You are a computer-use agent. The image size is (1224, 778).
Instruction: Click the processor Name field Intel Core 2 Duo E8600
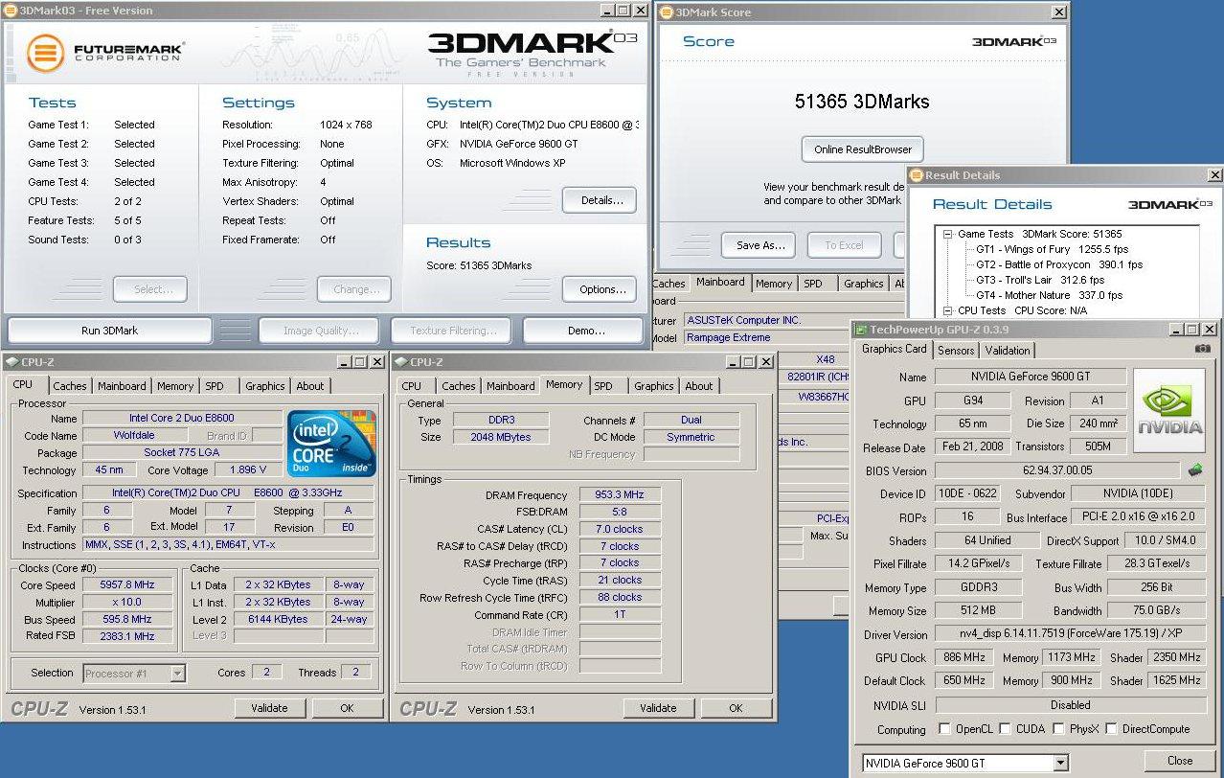click(182, 418)
